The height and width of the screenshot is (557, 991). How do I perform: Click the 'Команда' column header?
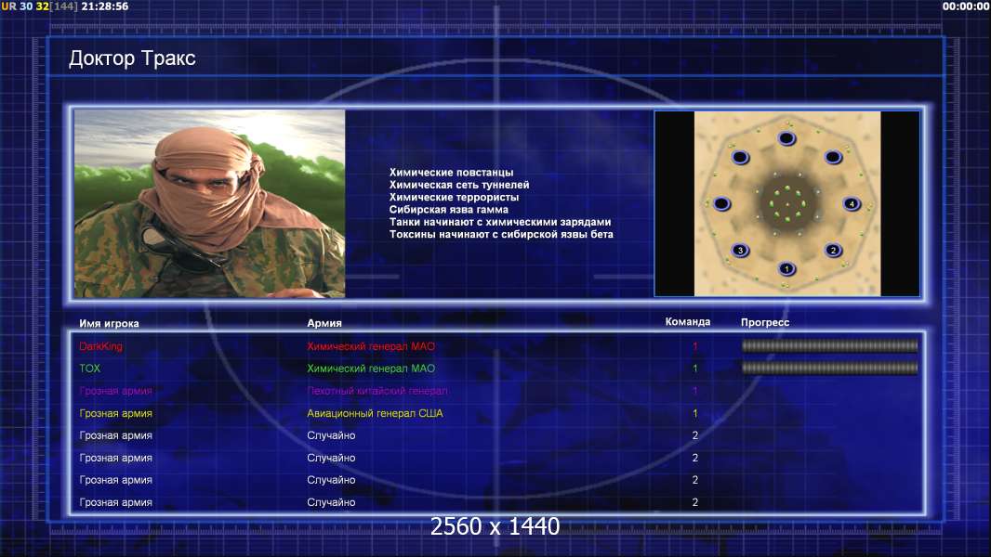(688, 322)
